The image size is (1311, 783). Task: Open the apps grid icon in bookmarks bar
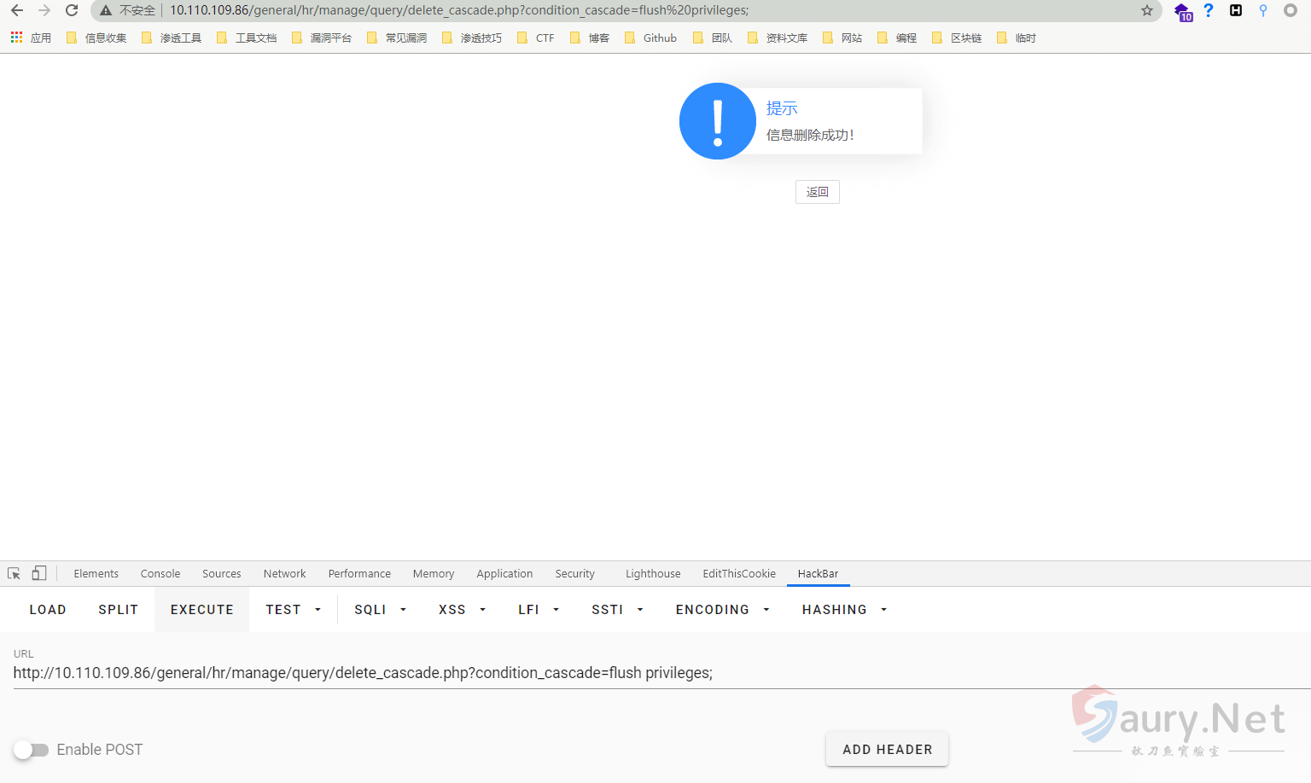[x=16, y=38]
